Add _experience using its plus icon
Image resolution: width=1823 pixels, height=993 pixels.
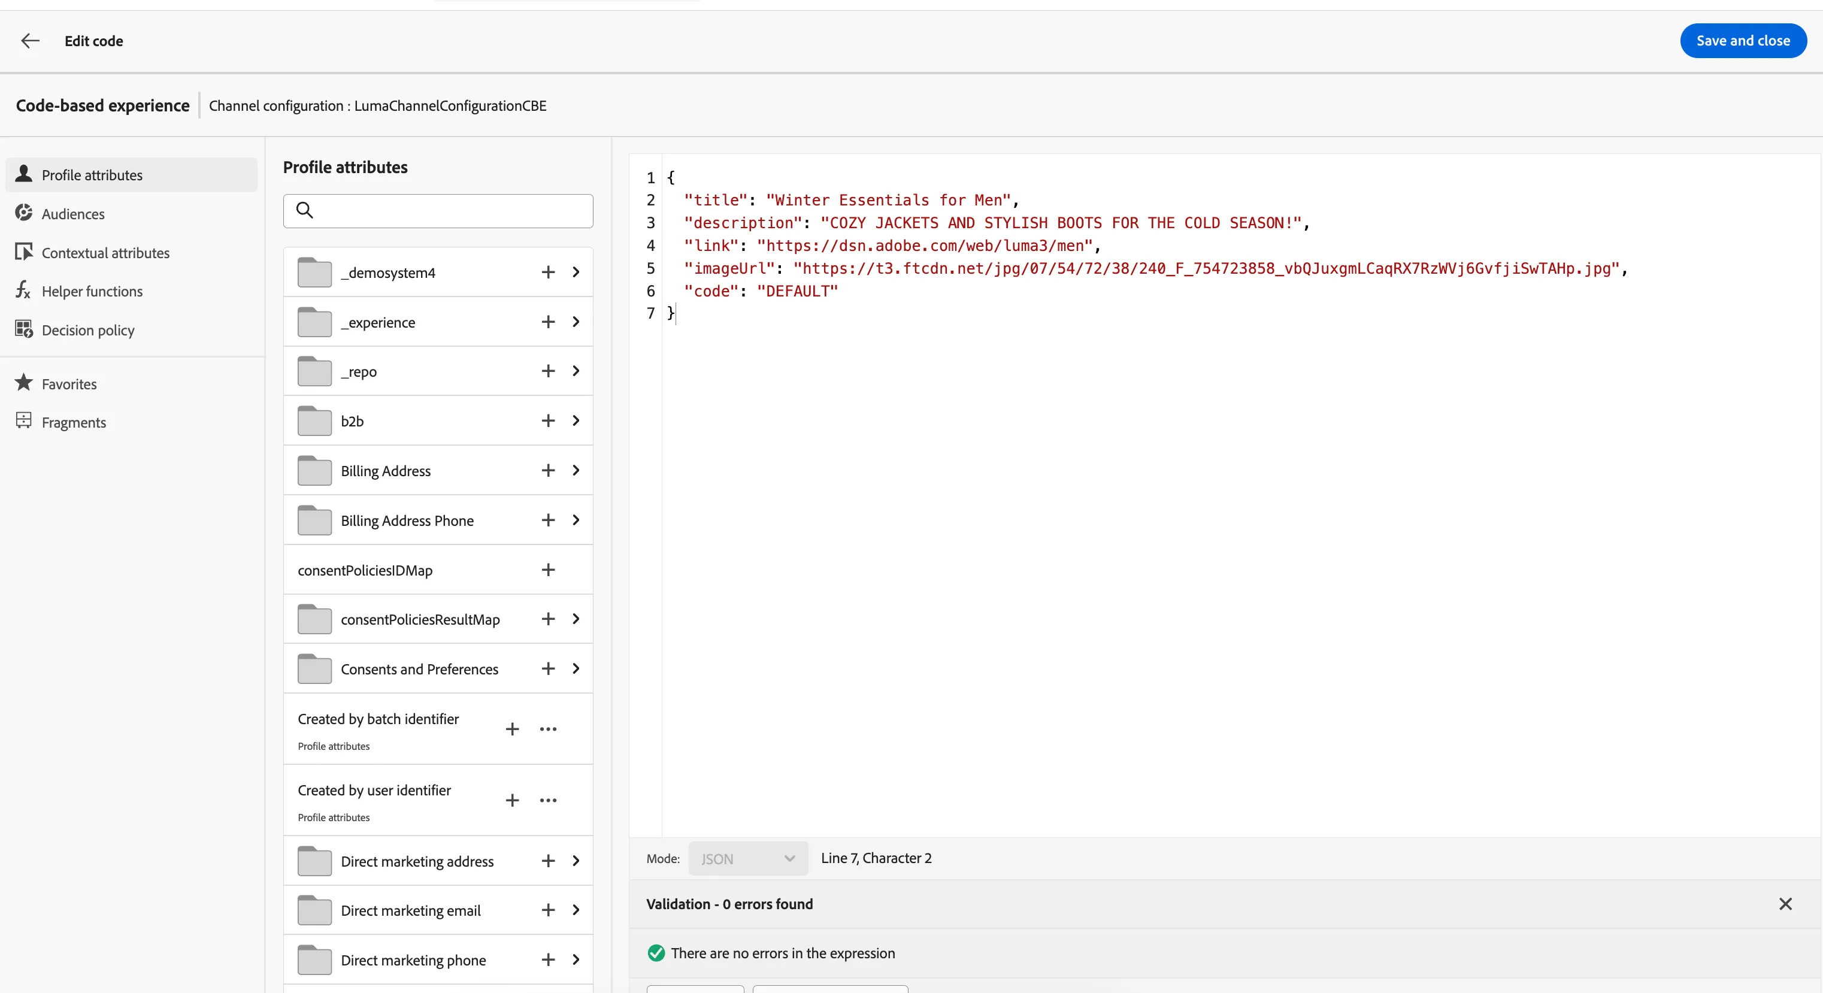click(x=548, y=322)
